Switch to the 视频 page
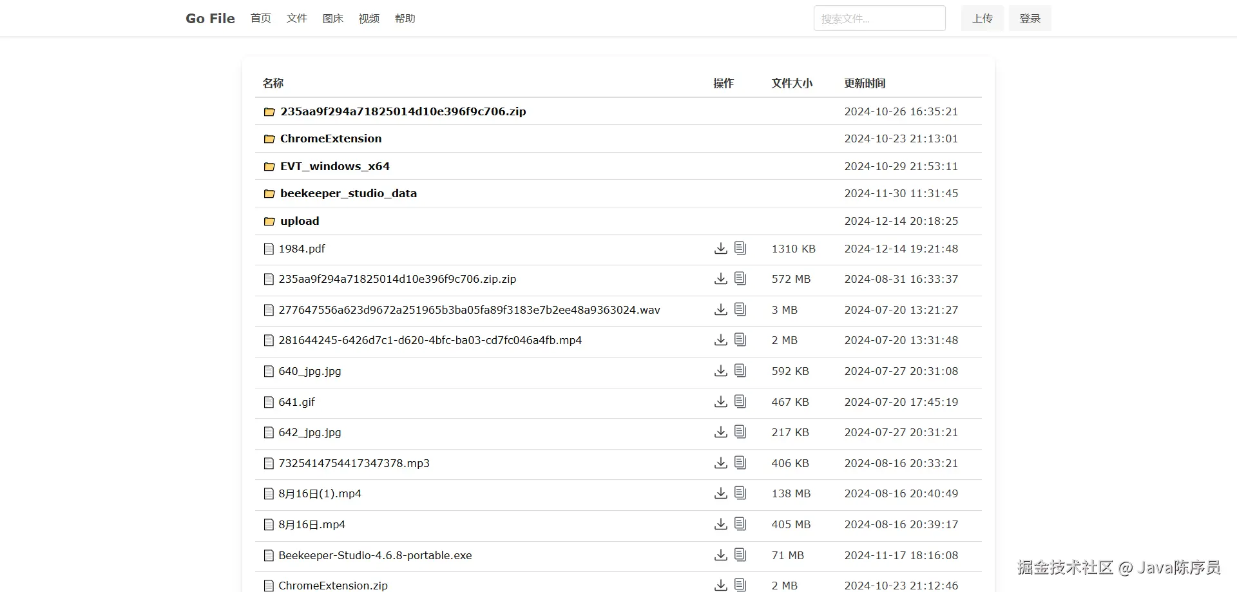This screenshot has height=592, width=1237. [x=369, y=19]
